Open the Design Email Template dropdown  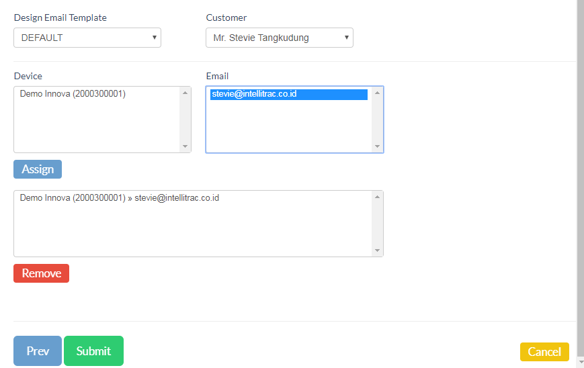pyautogui.click(x=87, y=38)
